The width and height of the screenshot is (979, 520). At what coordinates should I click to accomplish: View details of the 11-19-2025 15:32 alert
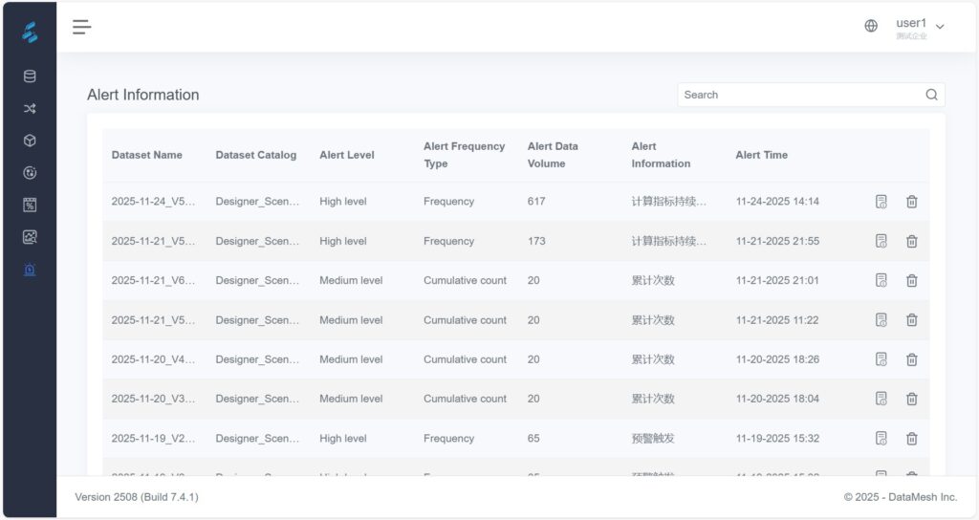coord(881,438)
